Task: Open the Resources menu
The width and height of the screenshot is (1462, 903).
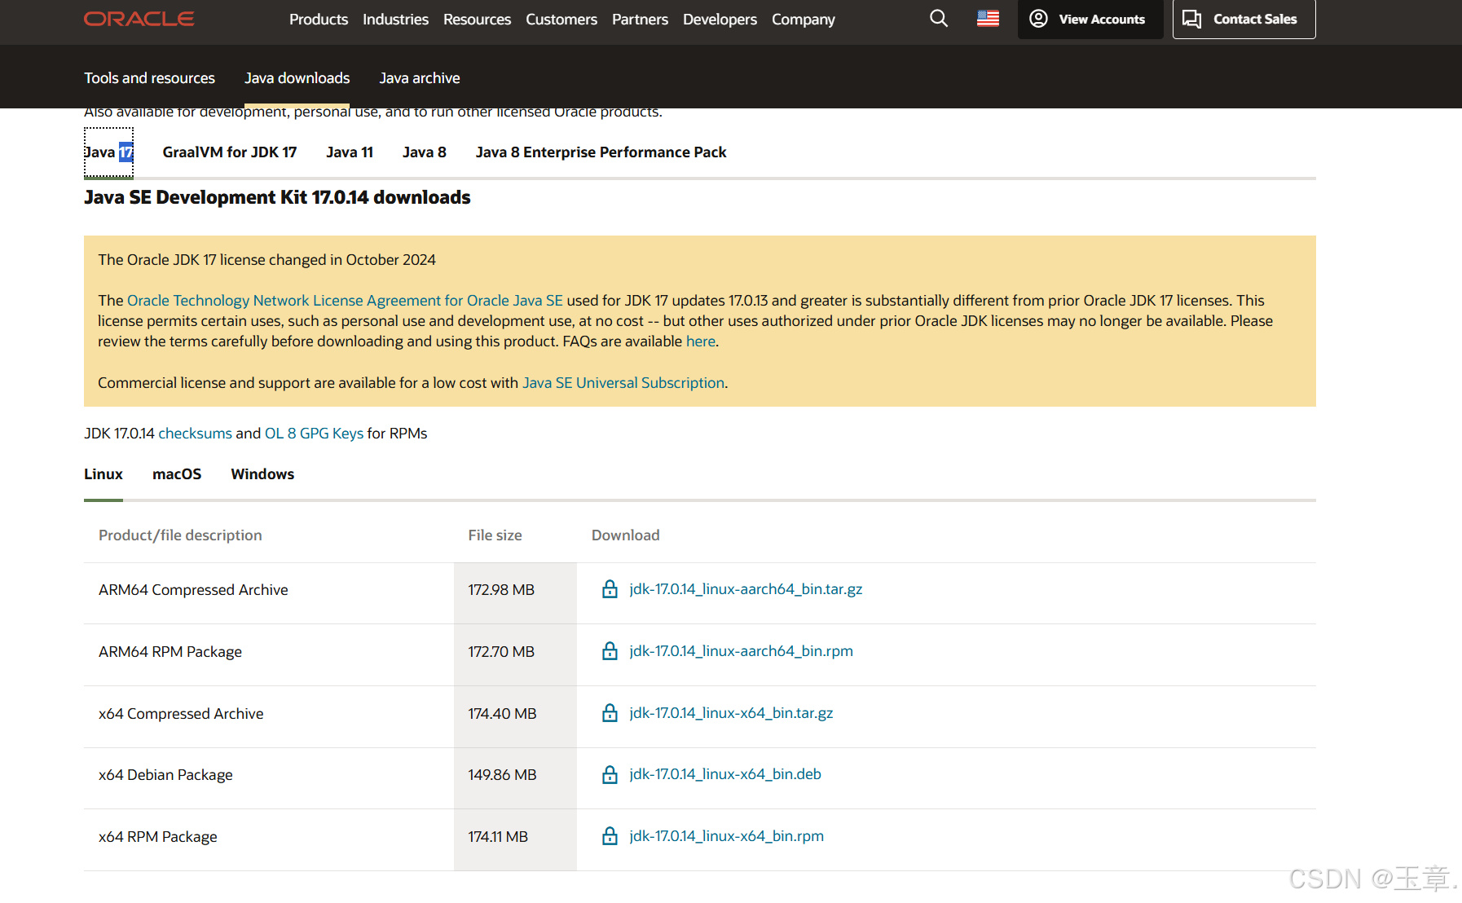Action: [x=477, y=19]
